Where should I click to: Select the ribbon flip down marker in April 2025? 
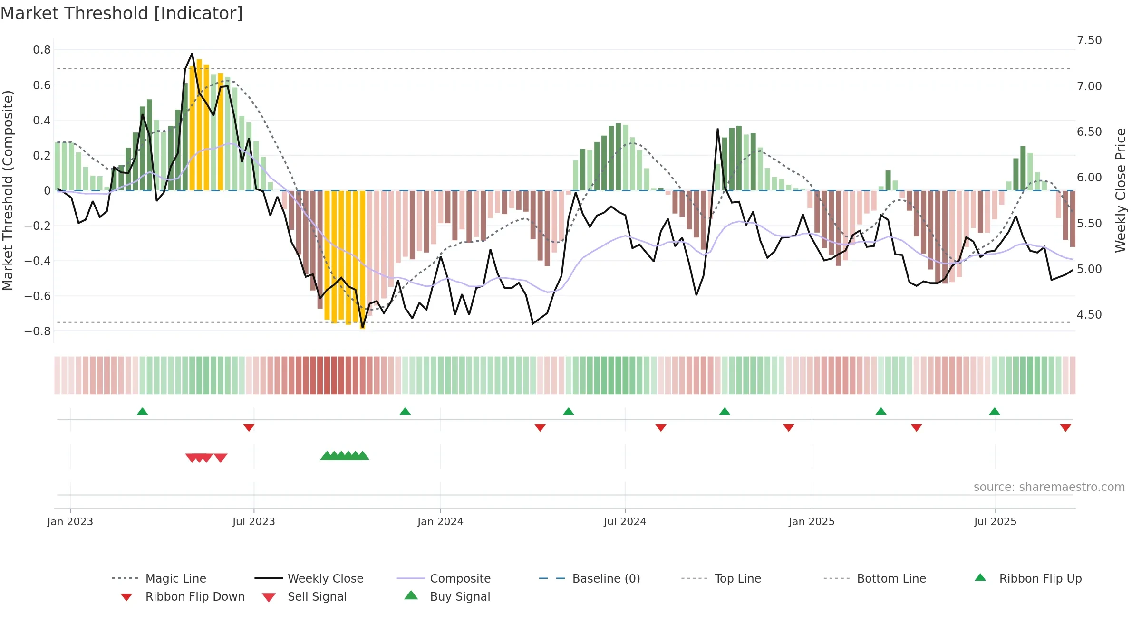pyautogui.click(x=917, y=428)
